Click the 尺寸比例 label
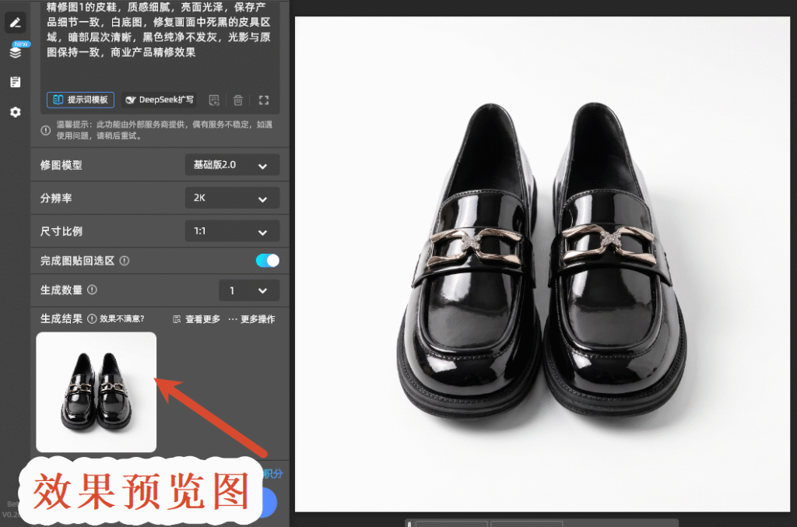This screenshot has width=797, height=527. [x=61, y=231]
